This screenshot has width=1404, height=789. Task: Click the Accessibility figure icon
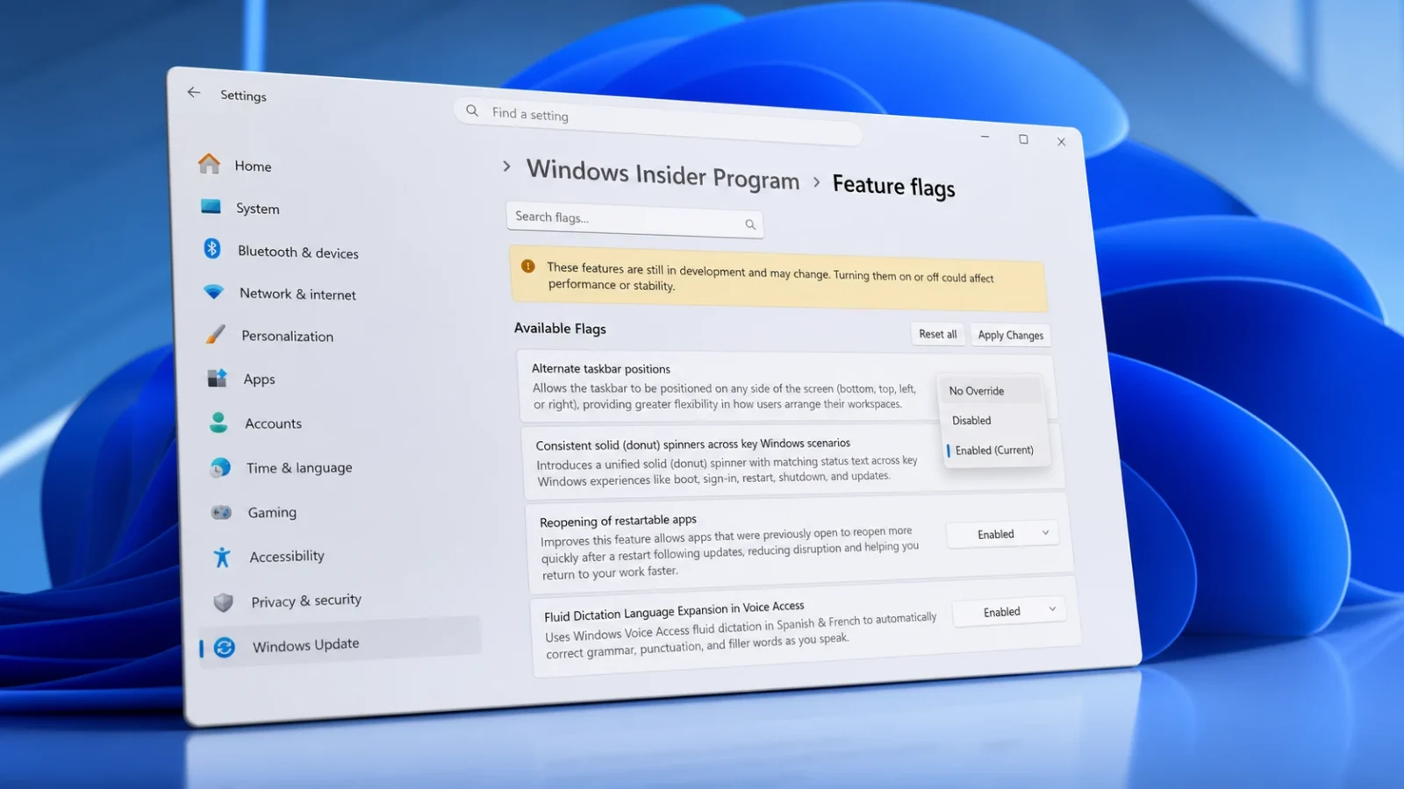(x=222, y=557)
